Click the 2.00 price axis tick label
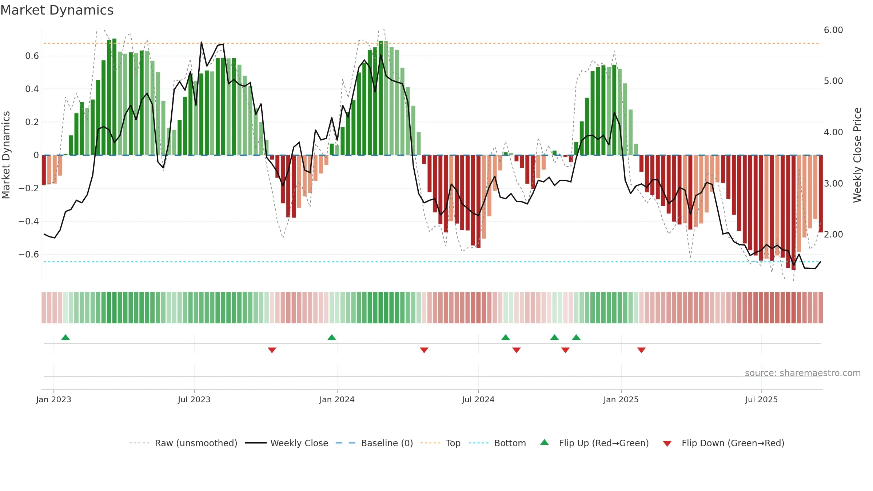 pos(833,234)
